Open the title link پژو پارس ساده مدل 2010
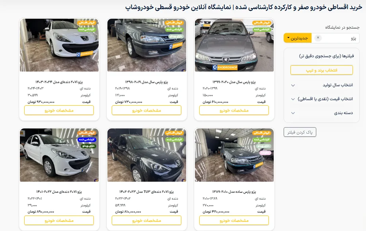The height and width of the screenshot is (231, 366). [234, 192]
